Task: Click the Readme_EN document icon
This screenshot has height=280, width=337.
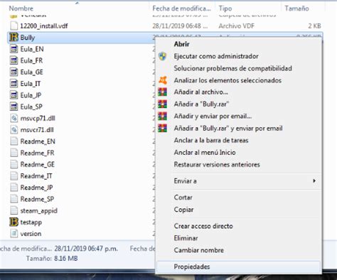Action: click(x=14, y=141)
